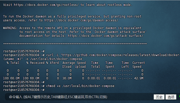Click the 'WARNING:' text

[x=10, y=28]
